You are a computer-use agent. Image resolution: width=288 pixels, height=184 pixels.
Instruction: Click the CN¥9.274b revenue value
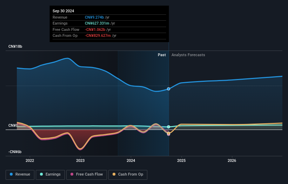pyautogui.click(x=94, y=17)
